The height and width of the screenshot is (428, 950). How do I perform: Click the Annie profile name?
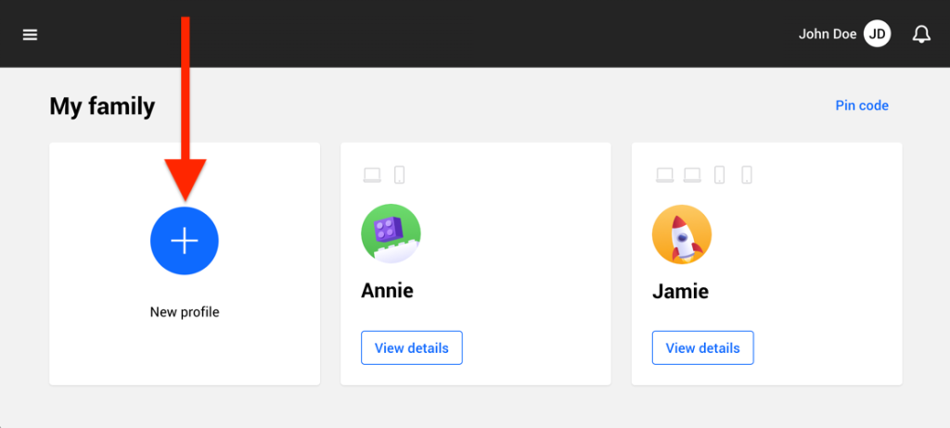387,291
